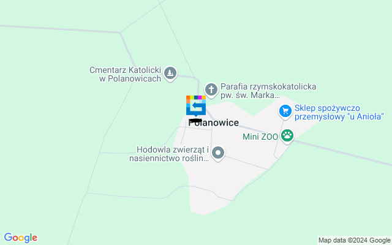Click the cemetery tree pin icon
The width and height of the screenshot is (392, 245).
point(170,73)
